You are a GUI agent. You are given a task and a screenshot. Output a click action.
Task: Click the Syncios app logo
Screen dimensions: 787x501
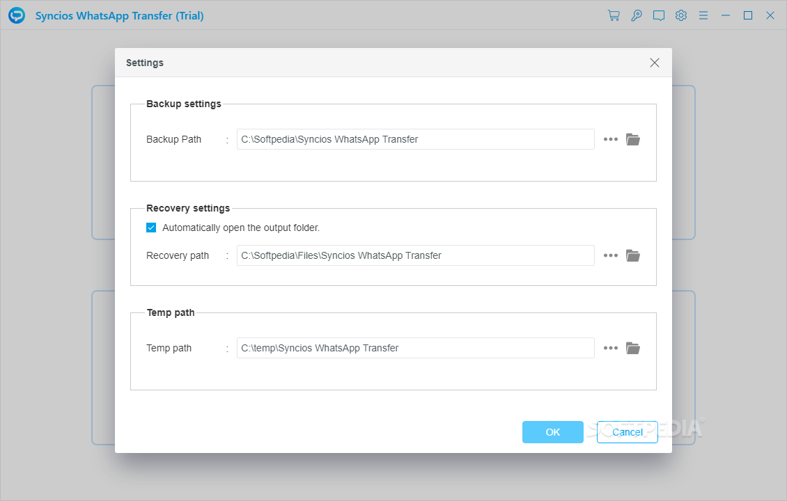(17, 15)
